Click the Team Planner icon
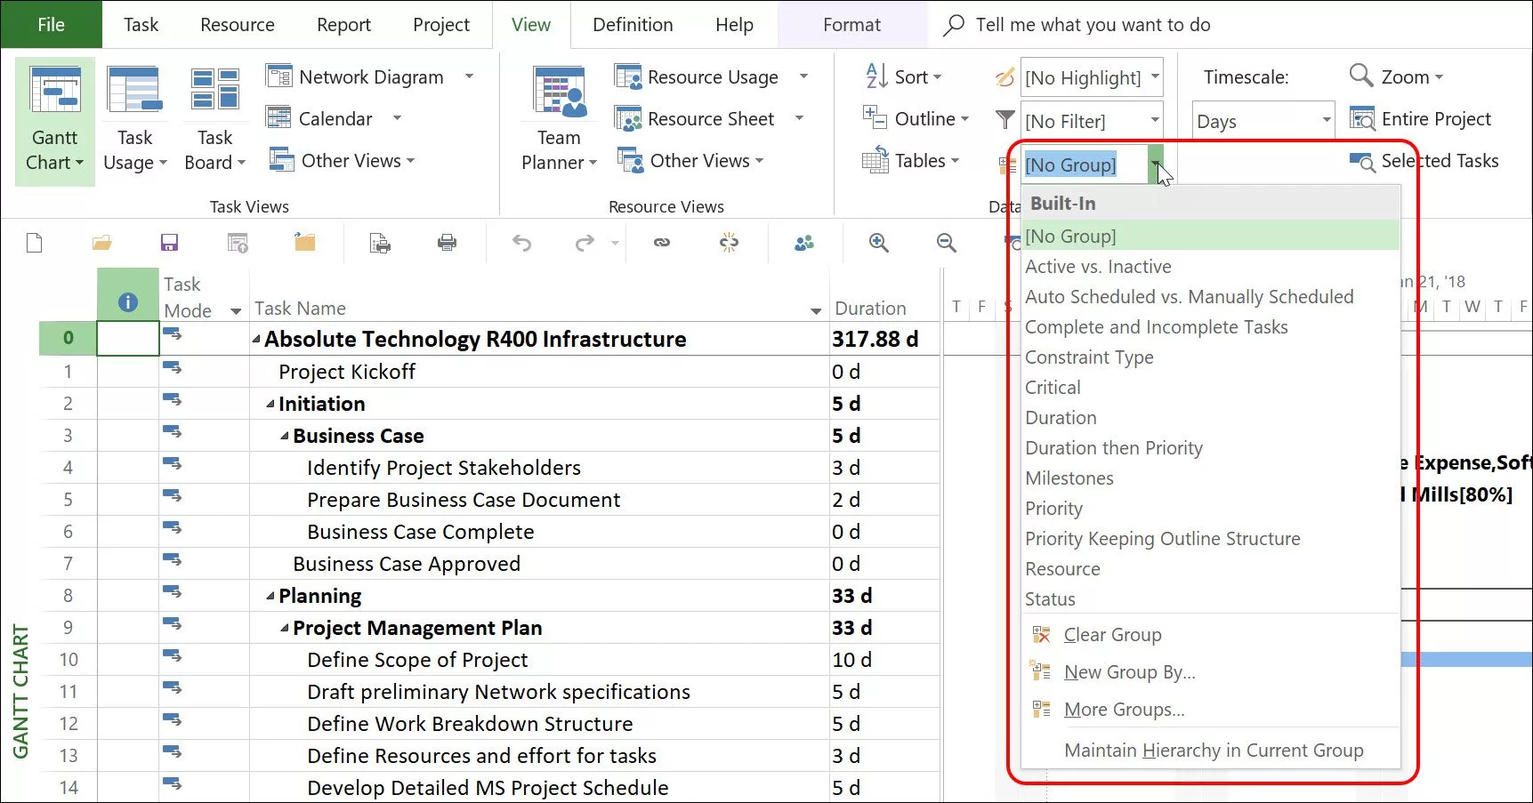This screenshot has height=803, width=1533. 559,92
